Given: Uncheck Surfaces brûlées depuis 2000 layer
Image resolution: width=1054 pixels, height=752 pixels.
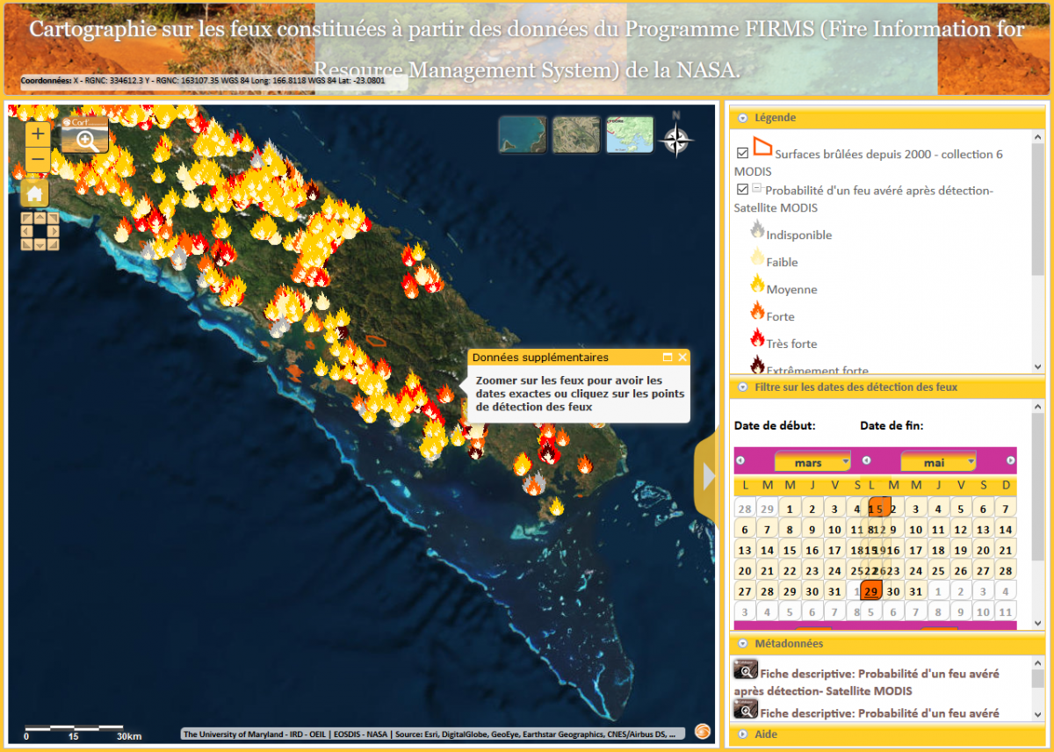Looking at the screenshot, I should tap(743, 153).
